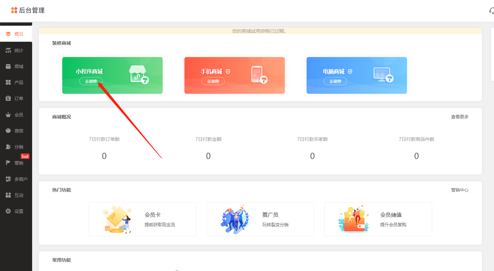Open the 设置 (Settings) sidebar icon
Image resolution: width=494 pixels, height=271 pixels.
click(16, 211)
